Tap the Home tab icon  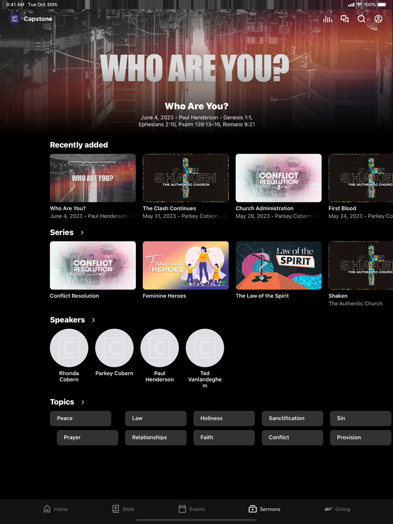click(x=47, y=509)
